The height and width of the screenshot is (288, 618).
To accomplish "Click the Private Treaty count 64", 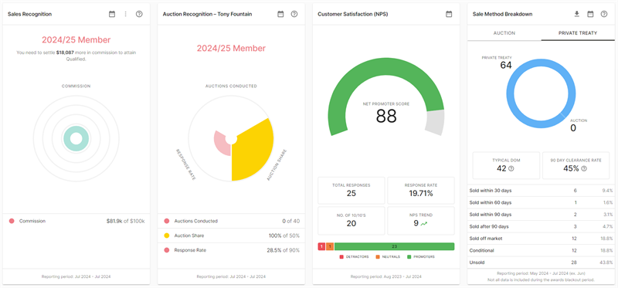I will pos(506,66).
